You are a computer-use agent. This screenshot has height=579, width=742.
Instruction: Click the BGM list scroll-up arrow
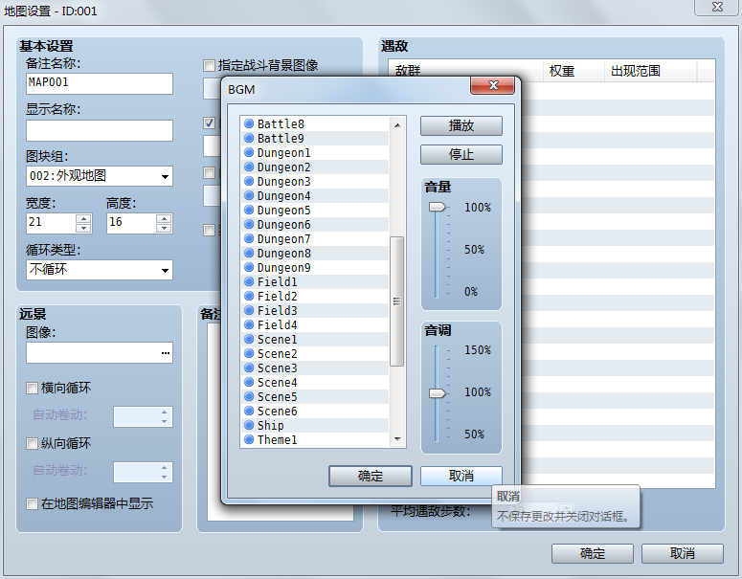pos(397,124)
